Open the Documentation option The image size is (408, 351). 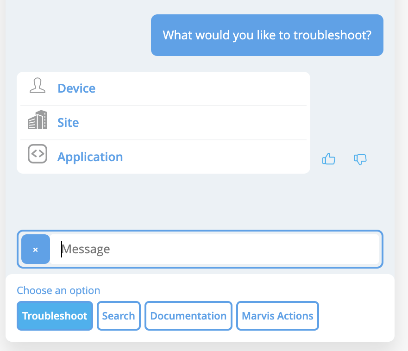pyautogui.click(x=188, y=316)
